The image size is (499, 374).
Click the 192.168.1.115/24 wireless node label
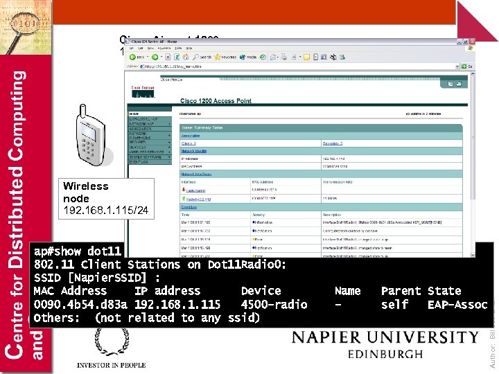[106, 211]
